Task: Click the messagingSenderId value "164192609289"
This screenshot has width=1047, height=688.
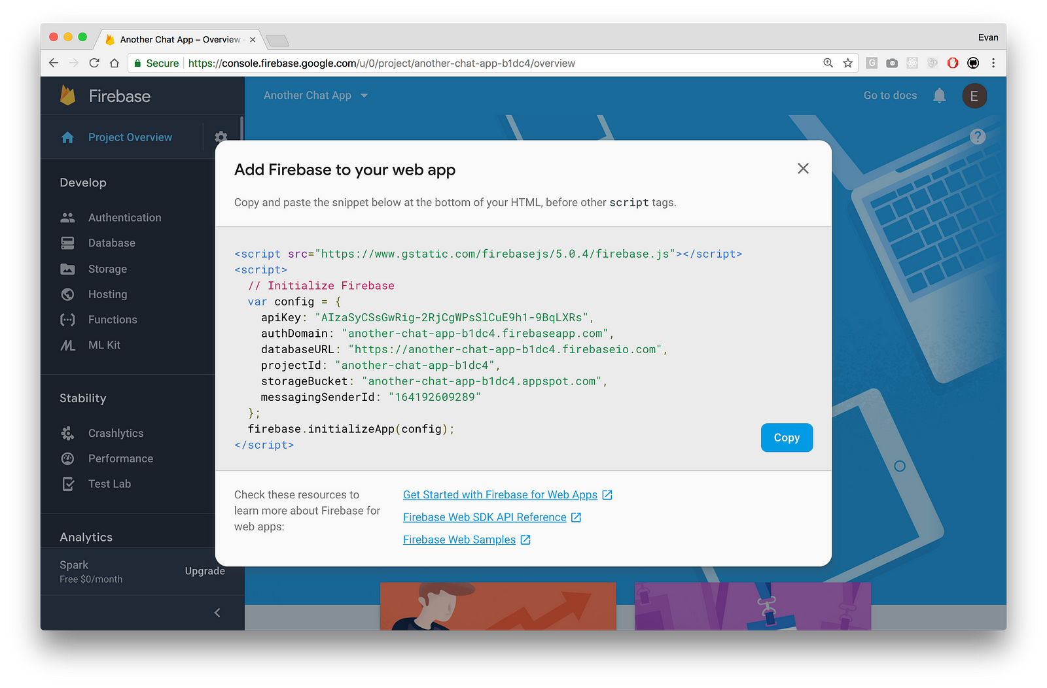Action: 435,398
